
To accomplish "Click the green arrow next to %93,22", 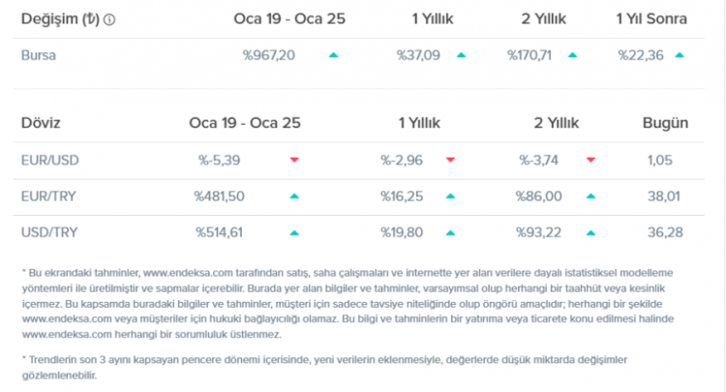I will (590, 233).
